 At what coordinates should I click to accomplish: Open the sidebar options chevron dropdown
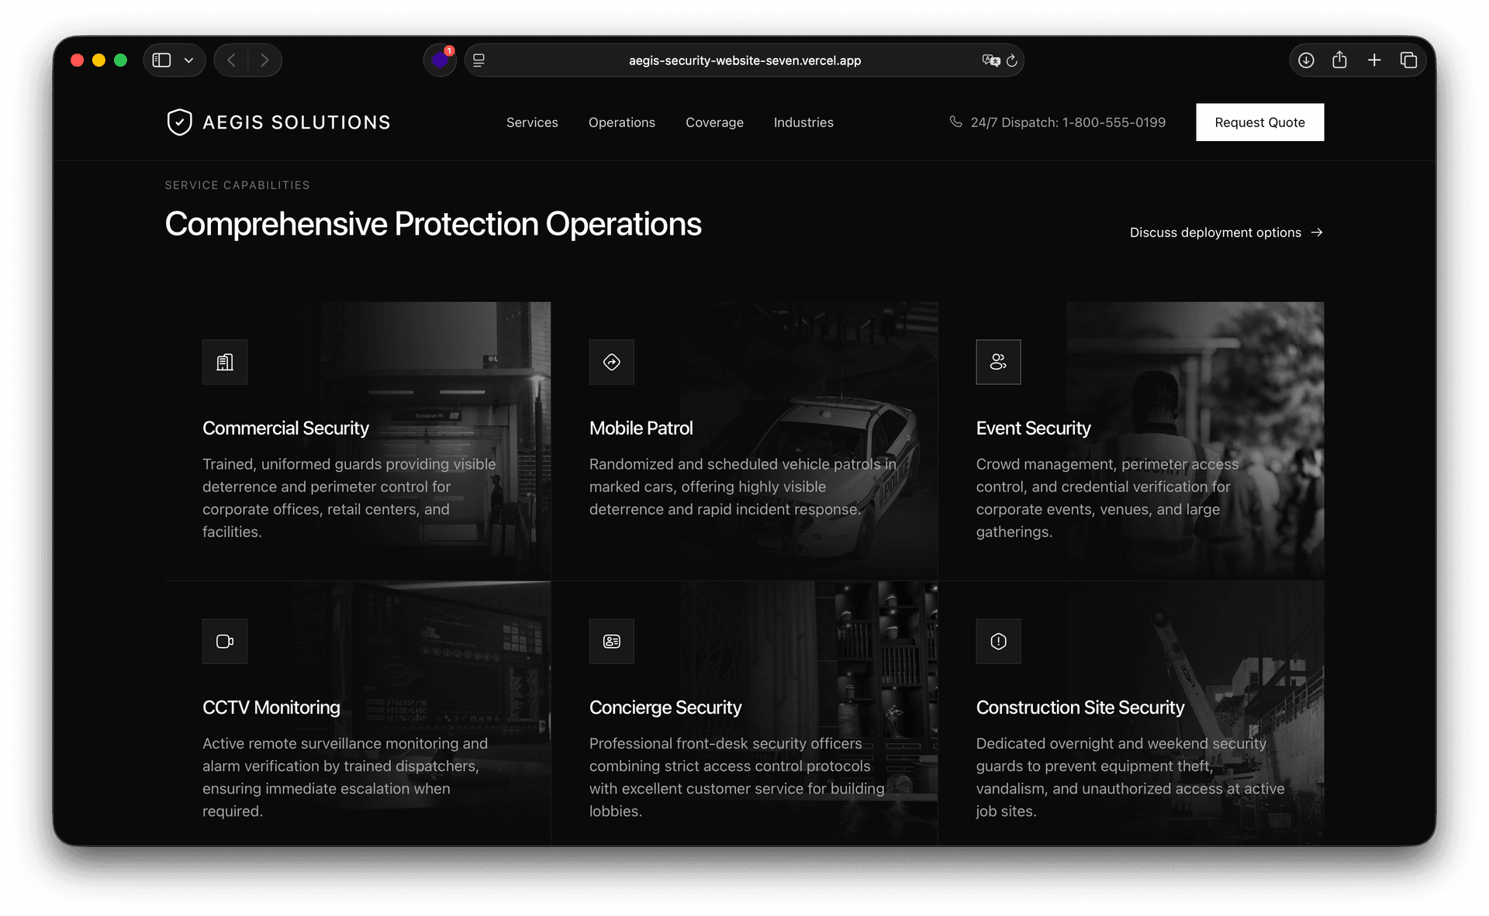point(188,60)
